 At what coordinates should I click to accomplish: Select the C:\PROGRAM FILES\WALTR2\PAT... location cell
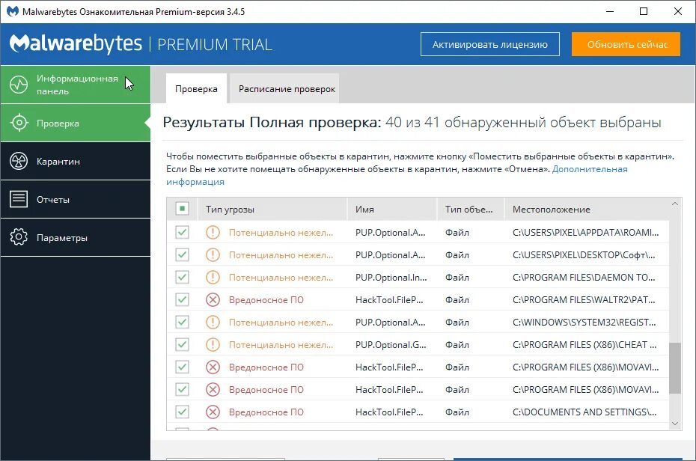click(584, 300)
